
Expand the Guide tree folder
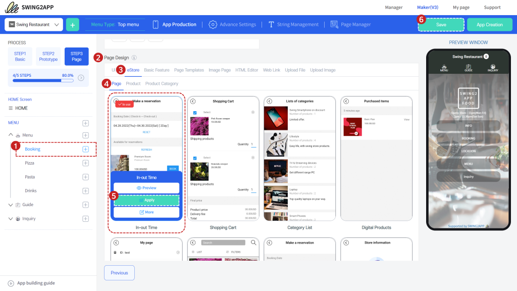(11, 205)
